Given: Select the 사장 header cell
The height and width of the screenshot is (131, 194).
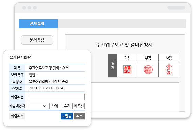Looking at the screenshot, I should click(169, 58).
